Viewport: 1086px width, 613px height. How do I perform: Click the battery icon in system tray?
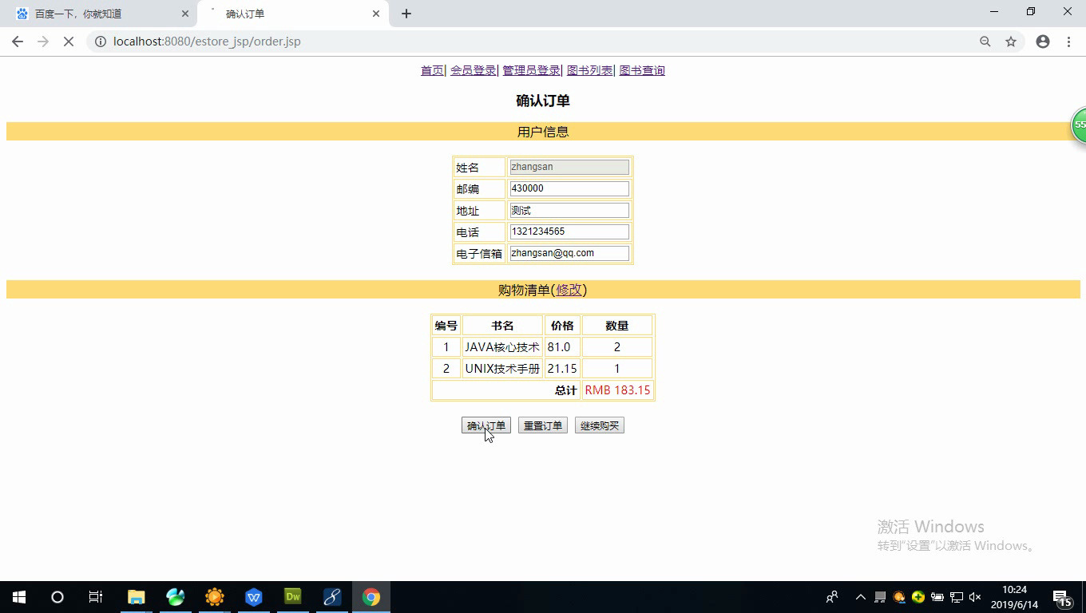point(937,597)
